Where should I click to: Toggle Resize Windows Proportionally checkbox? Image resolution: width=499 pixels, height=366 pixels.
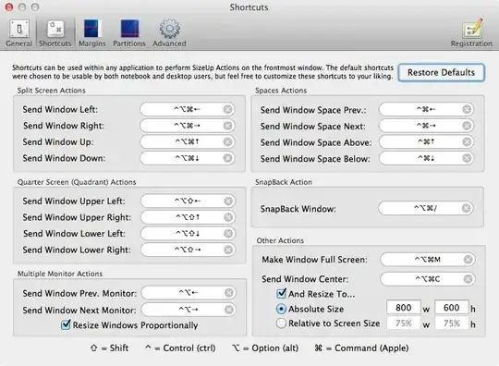66,324
